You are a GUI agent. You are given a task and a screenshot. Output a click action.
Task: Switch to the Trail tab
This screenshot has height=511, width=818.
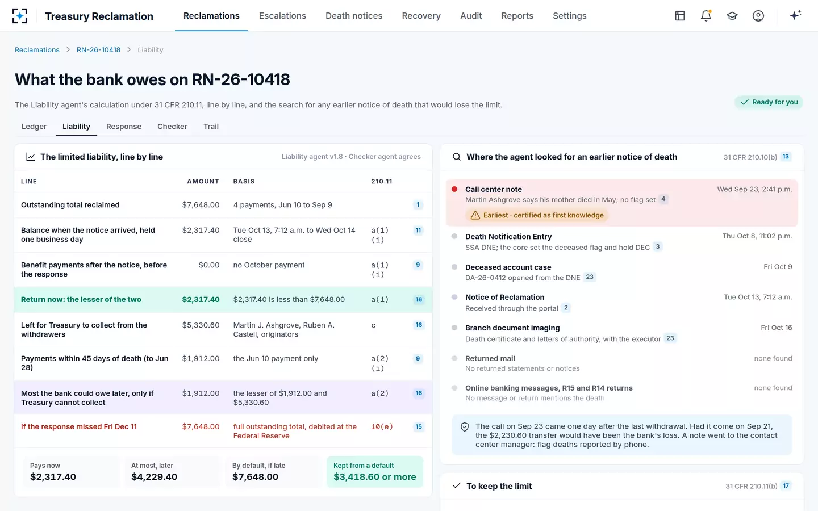tap(211, 127)
